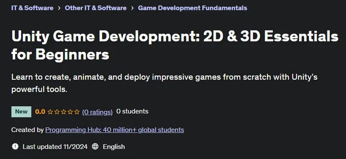Click the 'Created by' label
The image size is (346, 159).
[x=27, y=130]
